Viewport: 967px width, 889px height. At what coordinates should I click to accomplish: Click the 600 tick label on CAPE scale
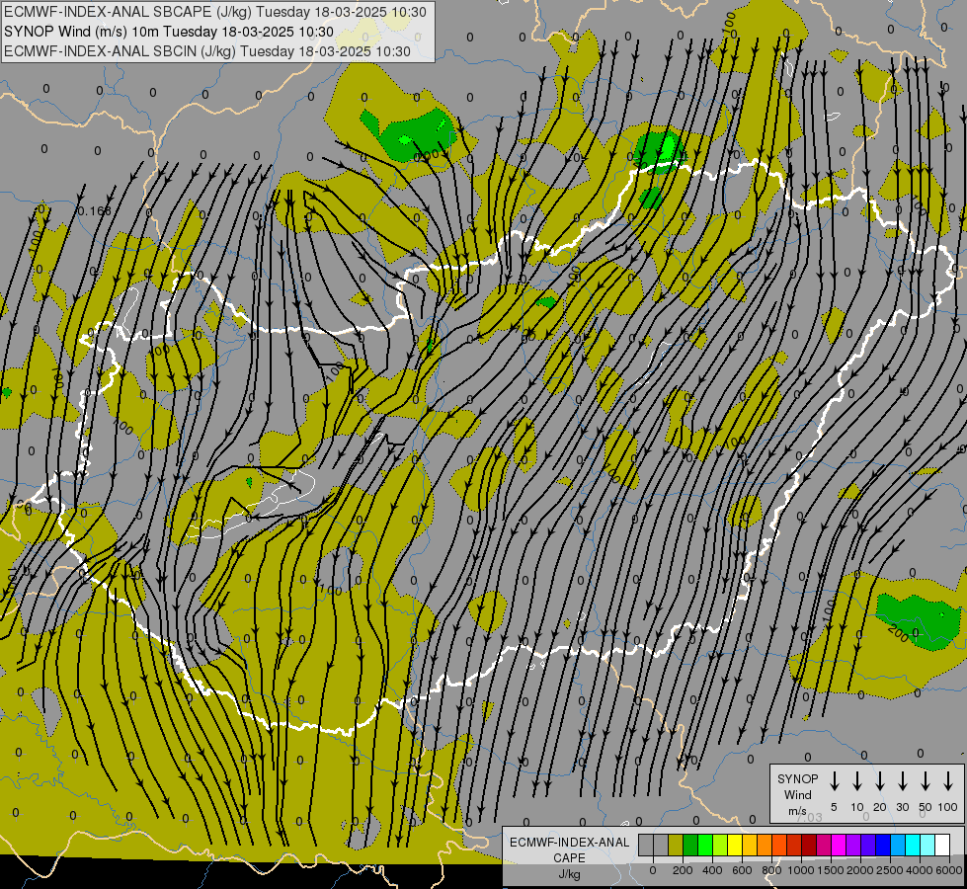[742, 870]
